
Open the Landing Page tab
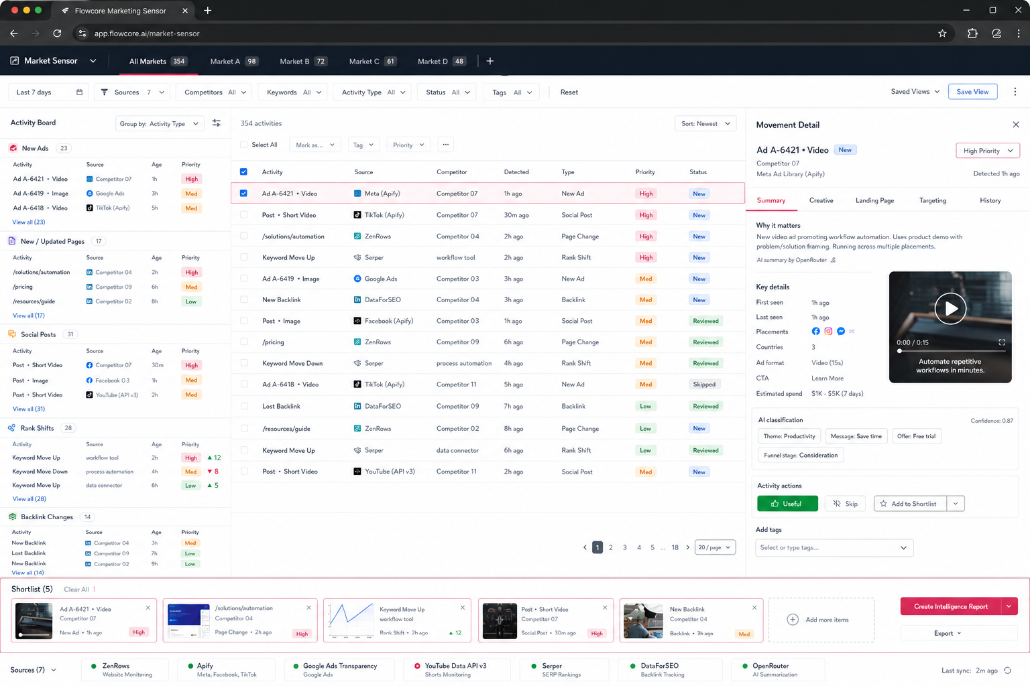874,200
